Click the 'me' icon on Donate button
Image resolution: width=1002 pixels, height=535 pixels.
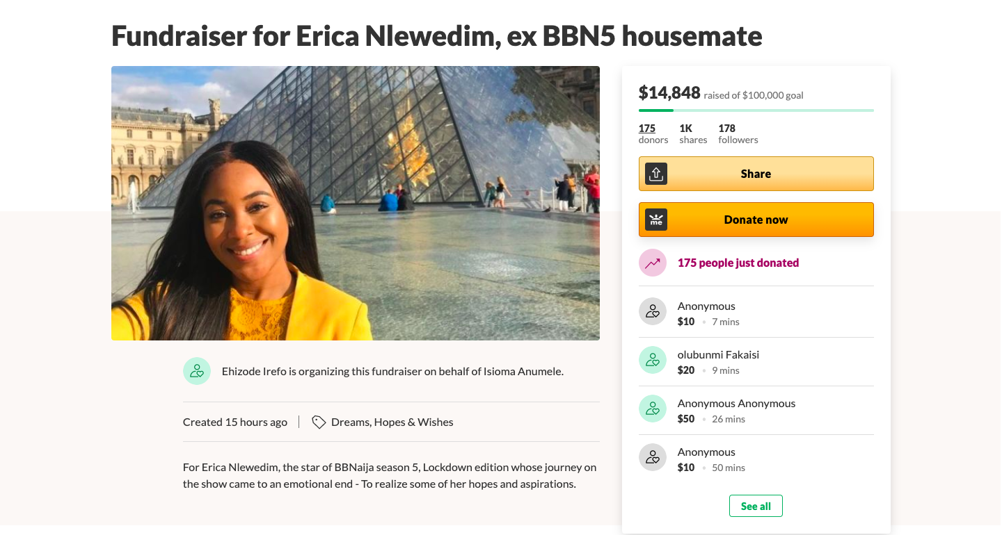point(656,220)
